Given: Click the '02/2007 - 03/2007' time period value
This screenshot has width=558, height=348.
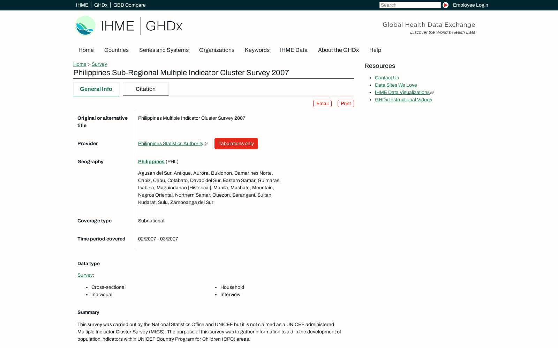Looking at the screenshot, I should [x=158, y=239].
